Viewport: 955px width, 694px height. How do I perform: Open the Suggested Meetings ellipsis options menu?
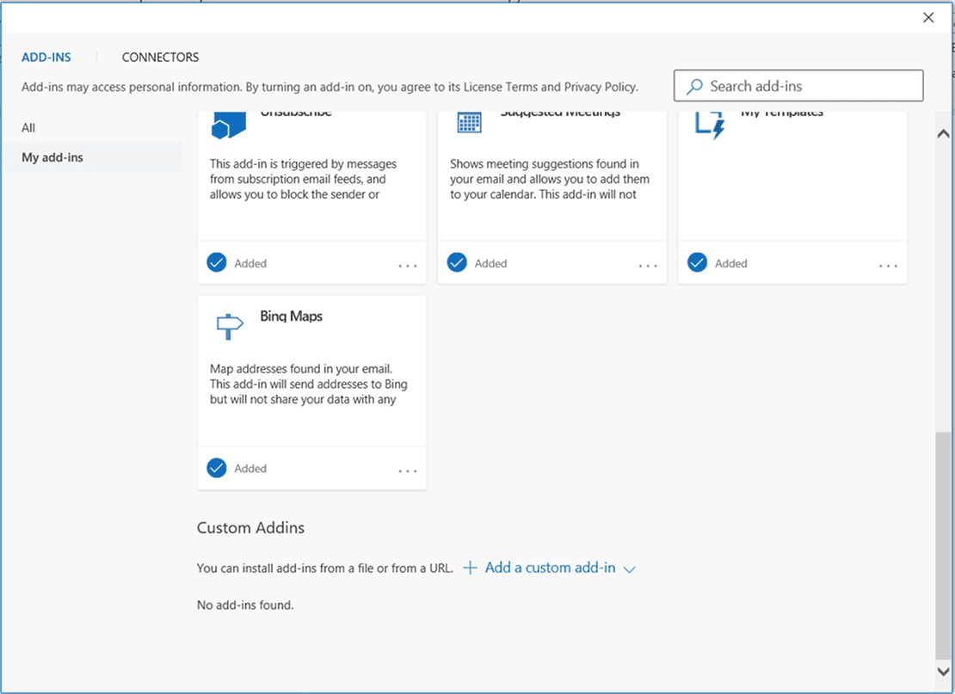(x=647, y=266)
